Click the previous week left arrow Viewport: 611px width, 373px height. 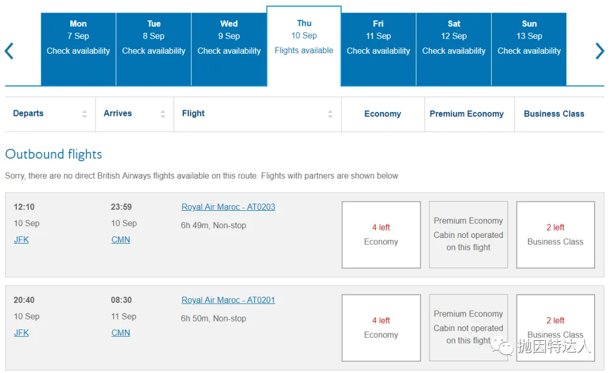(9, 51)
